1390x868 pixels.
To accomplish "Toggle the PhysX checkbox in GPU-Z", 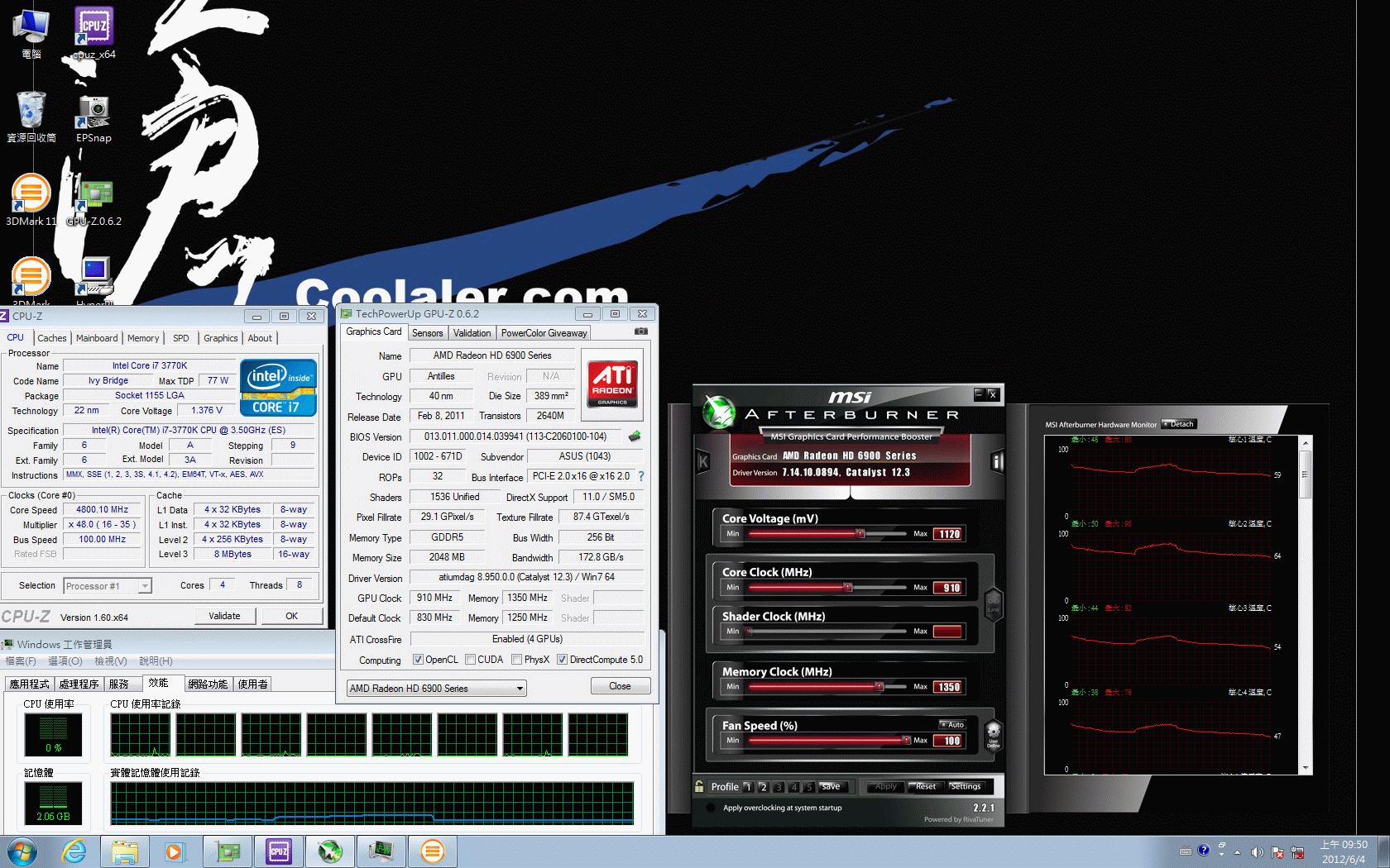I will (517, 660).
